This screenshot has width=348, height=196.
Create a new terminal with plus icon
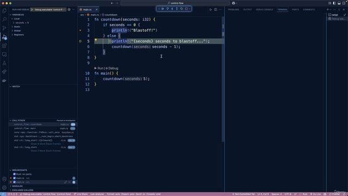pos(327,10)
